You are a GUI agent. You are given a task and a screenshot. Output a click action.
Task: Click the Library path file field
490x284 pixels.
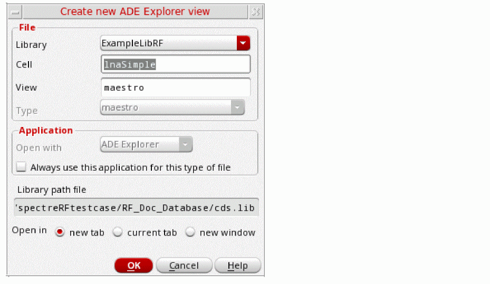(x=136, y=208)
